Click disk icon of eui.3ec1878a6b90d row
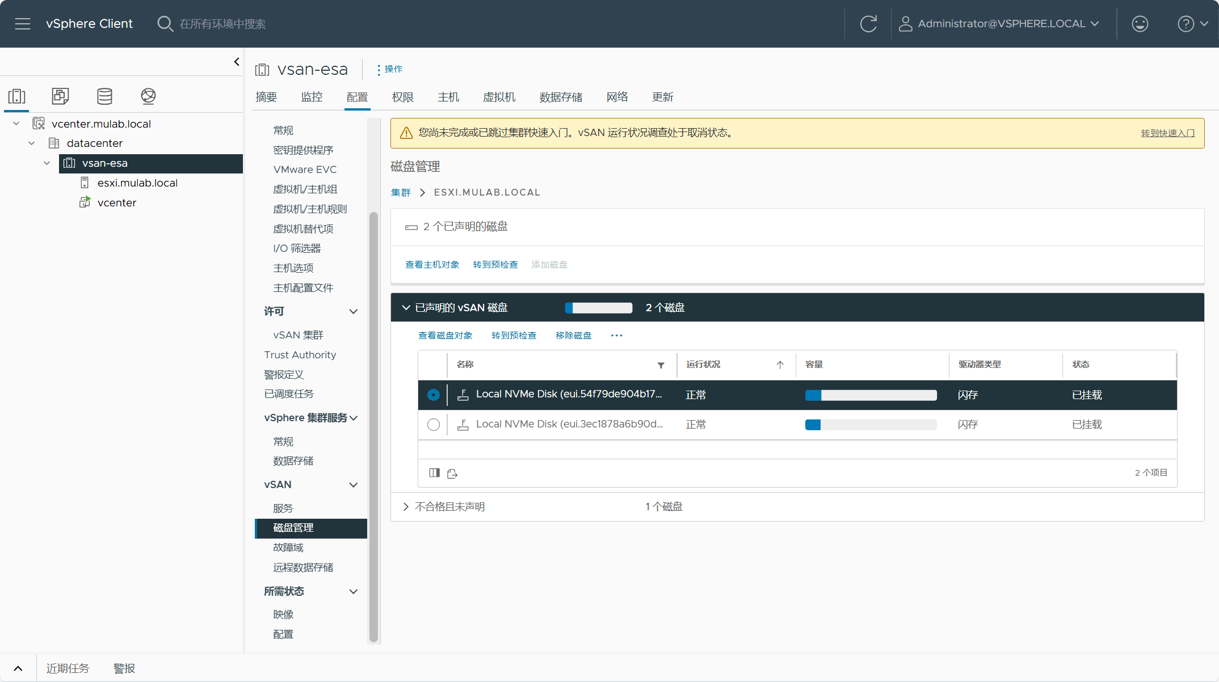1219x682 pixels. [x=463, y=425]
